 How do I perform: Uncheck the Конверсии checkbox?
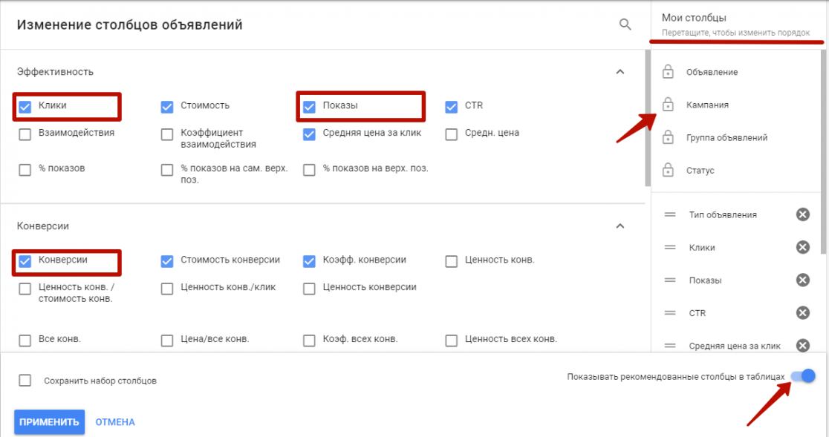point(25,261)
